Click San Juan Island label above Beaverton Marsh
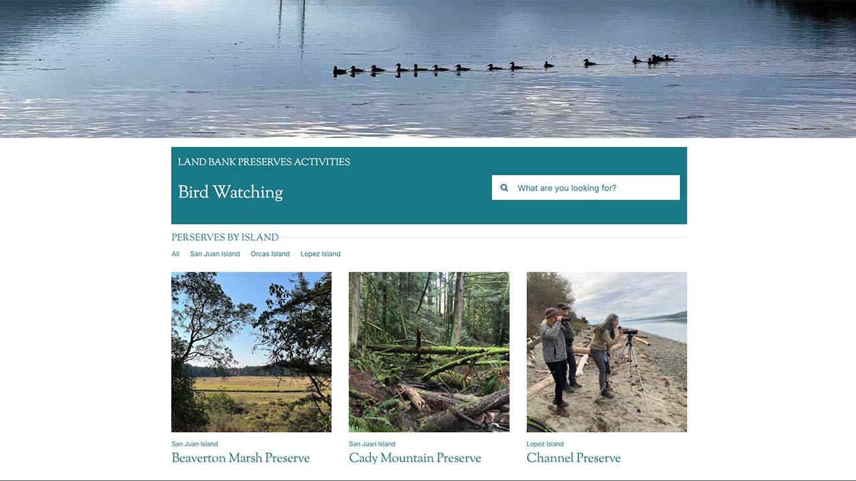The width and height of the screenshot is (856, 481). point(195,444)
